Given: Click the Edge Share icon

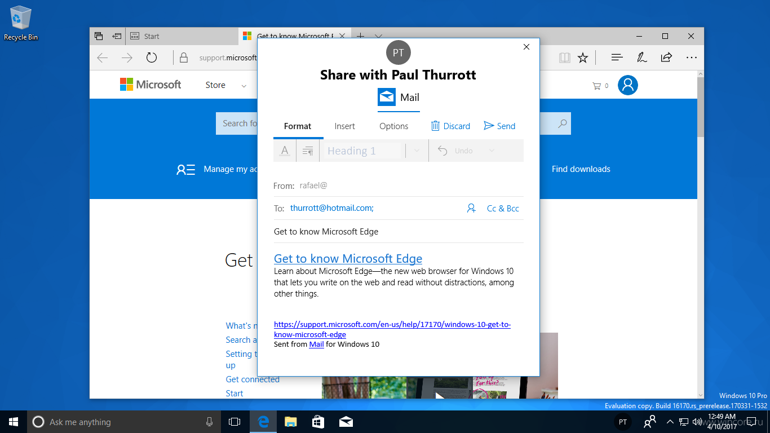Looking at the screenshot, I should (666, 58).
